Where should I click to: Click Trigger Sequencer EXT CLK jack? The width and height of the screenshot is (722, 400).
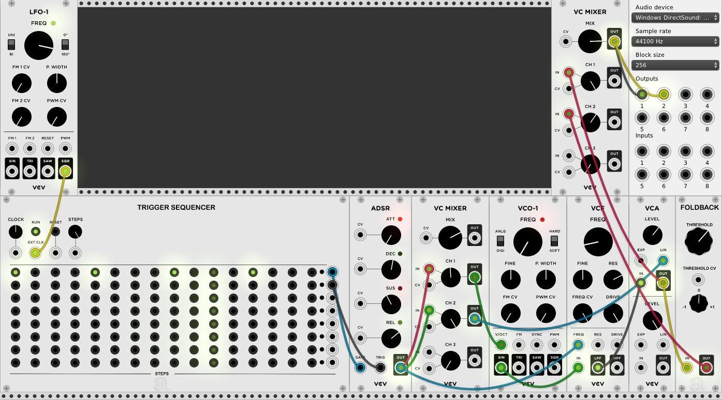(36, 253)
